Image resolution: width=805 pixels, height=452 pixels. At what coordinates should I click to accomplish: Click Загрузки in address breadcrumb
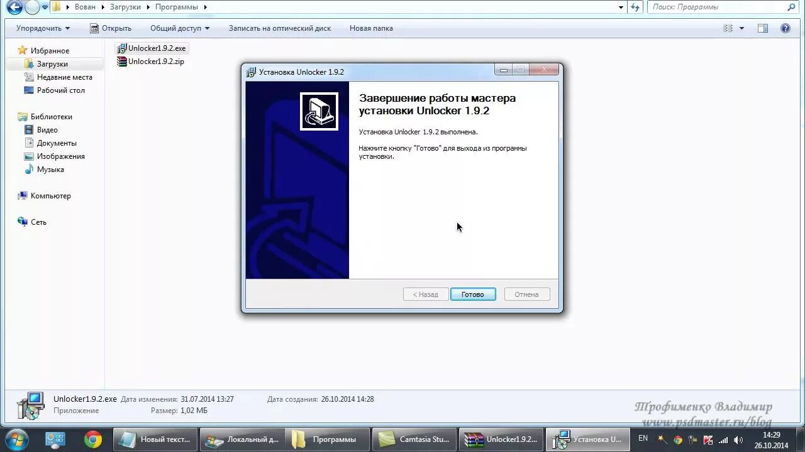[125, 7]
